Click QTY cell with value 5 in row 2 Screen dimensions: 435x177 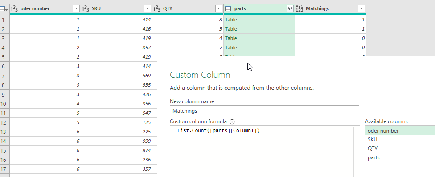(x=188, y=29)
